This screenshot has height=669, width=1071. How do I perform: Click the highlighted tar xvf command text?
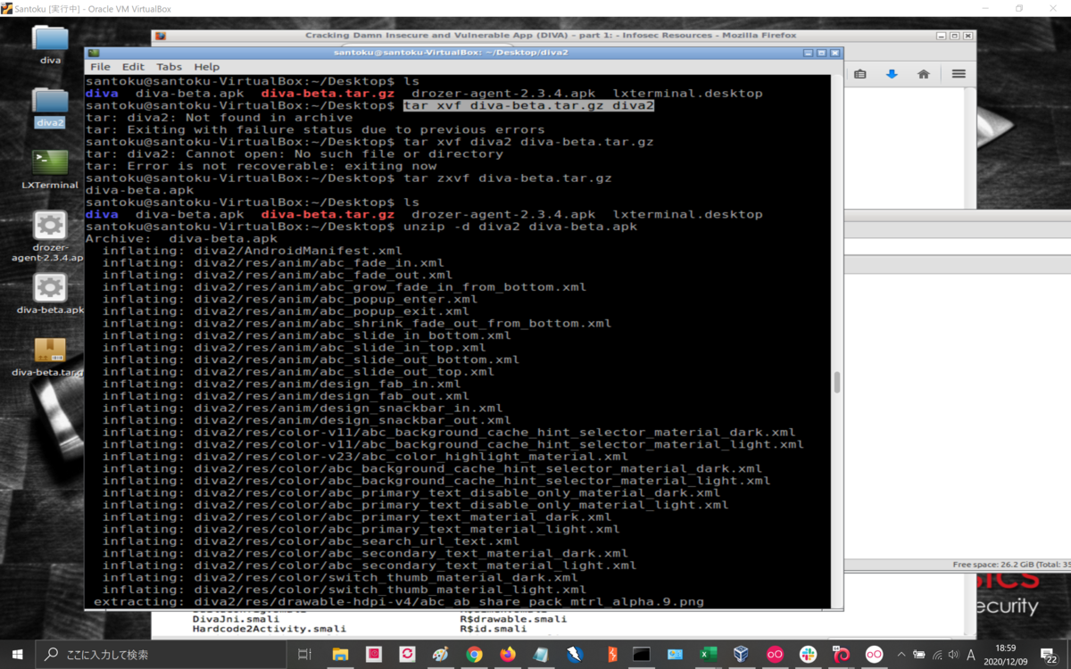(x=528, y=105)
